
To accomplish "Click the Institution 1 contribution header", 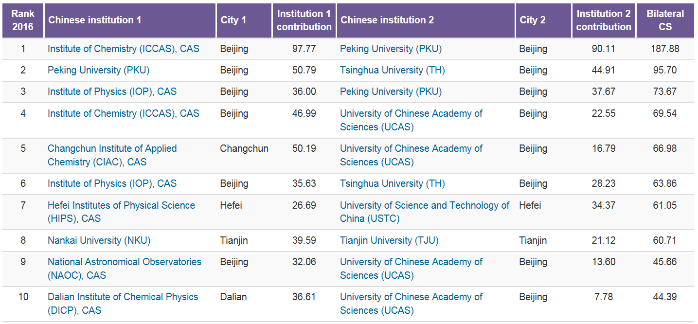I will [x=304, y=20].
